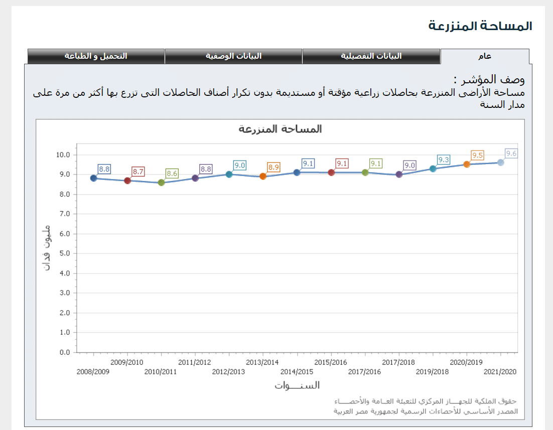Click the orange 2013/2014 data point
The width and height of the screenshot is (553, 430).
coord(263,176)
